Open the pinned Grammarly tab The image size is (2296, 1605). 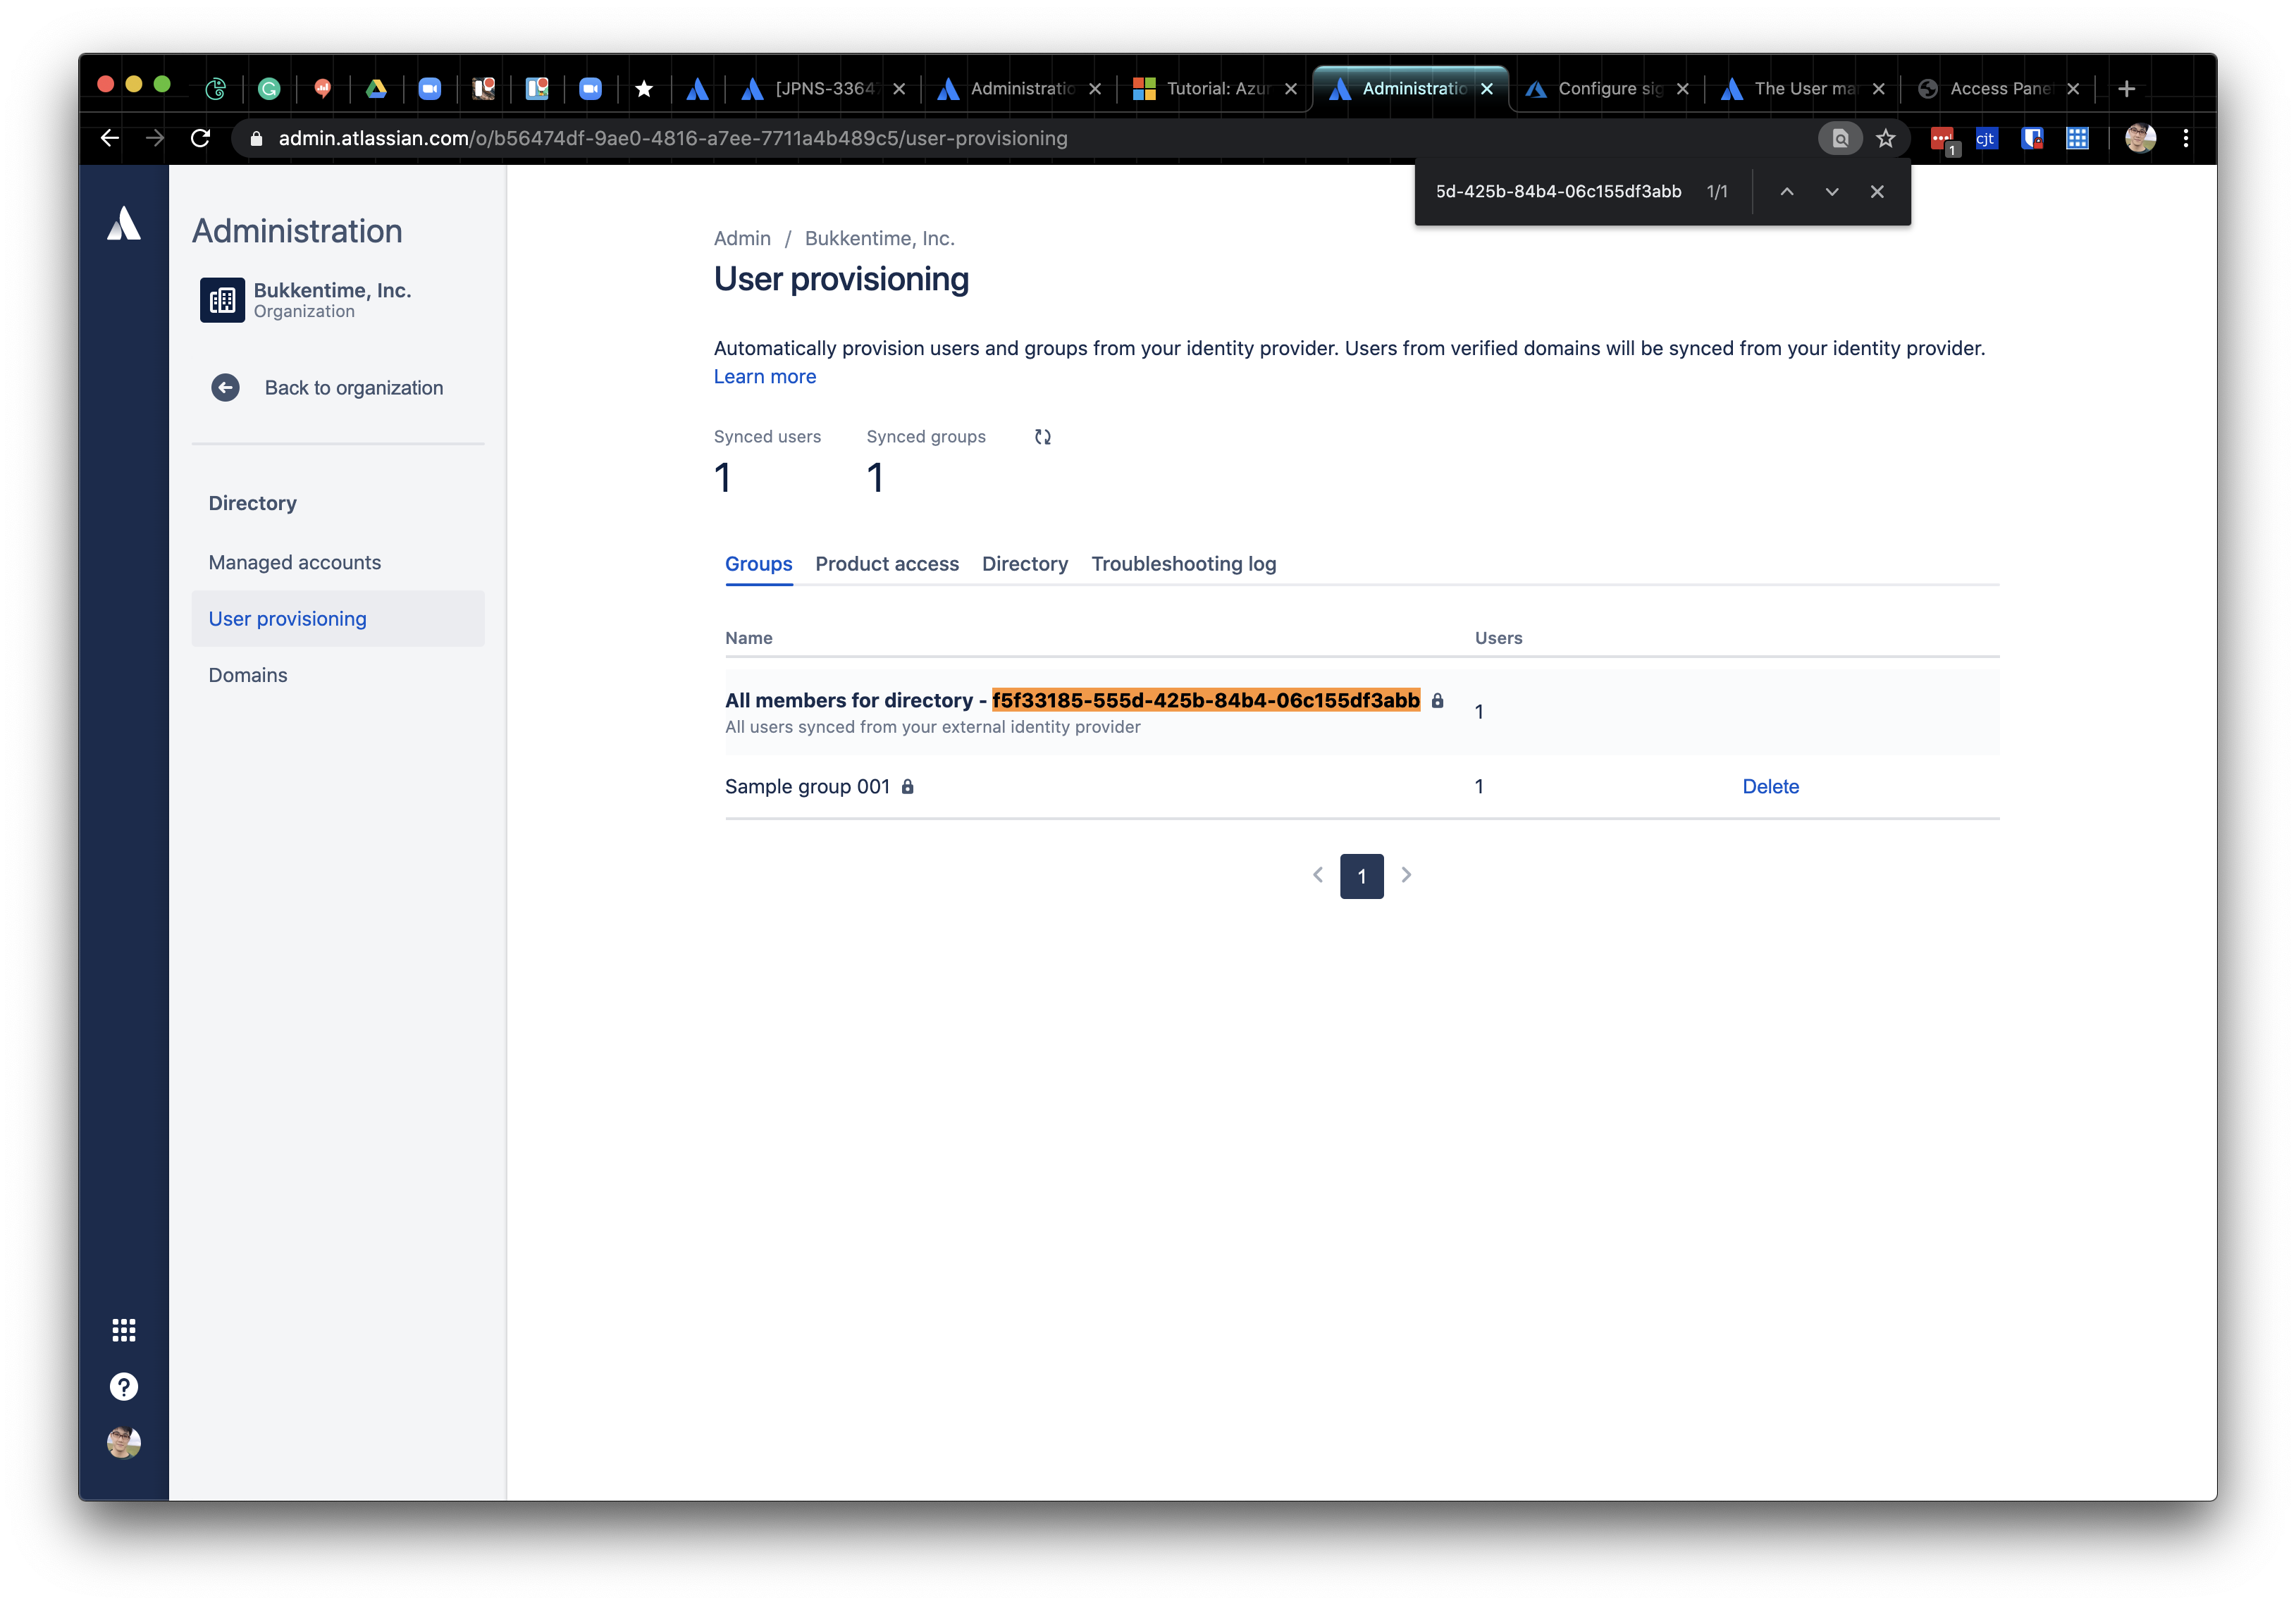click(269, 89)
